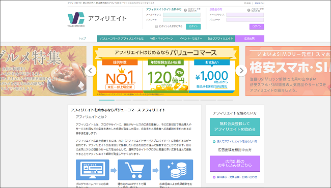Click the ValueCommerce アフィリエイト logo
The image size is (331, 188).
[97, 19]
